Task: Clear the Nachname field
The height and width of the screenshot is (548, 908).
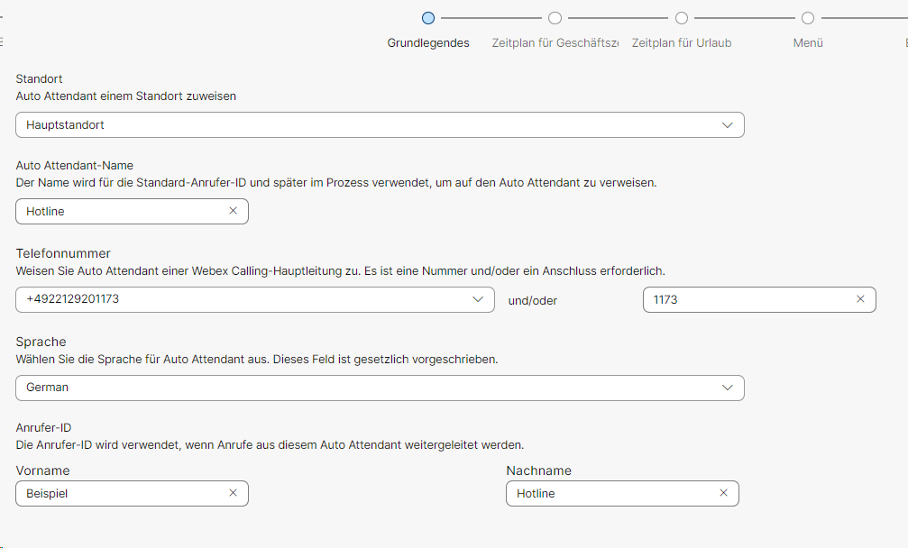Action: [723, 493]
